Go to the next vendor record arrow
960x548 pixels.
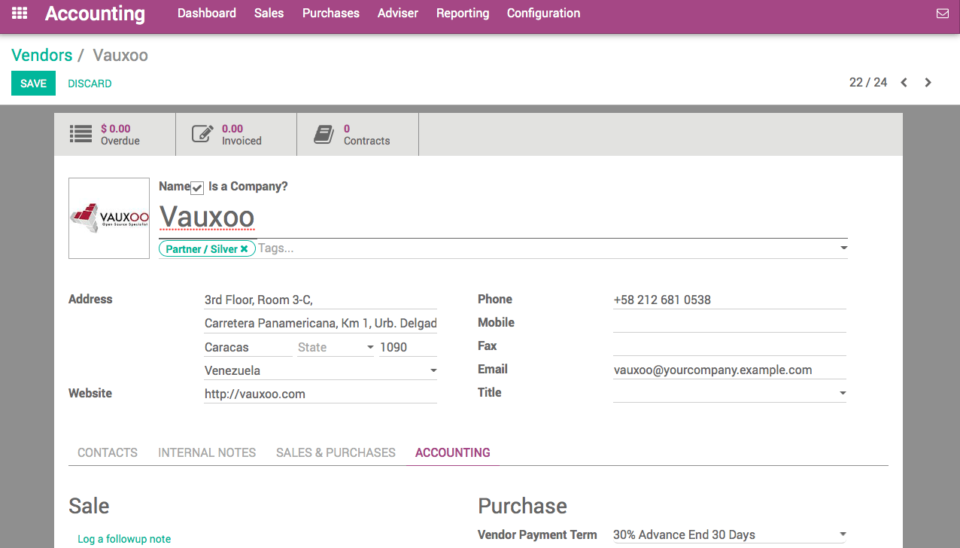[928, 82]
